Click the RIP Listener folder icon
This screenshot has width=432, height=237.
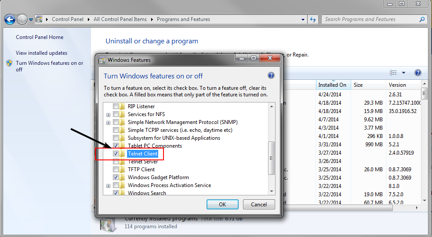[x=122, y=106]
